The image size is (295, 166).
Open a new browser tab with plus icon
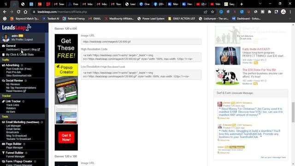(242, 4)
